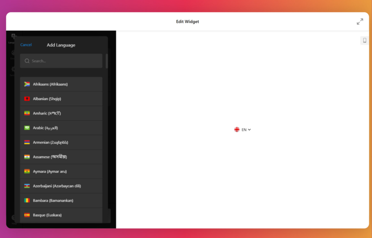Click the Georgian flag next to EN
The height and width of the screenshot is (238, 372).
pyautogui.click(x=237, y=129)
